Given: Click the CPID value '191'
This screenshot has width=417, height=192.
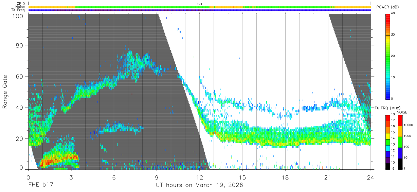Looking at the screenshot, I should click(x=200, y=3).
